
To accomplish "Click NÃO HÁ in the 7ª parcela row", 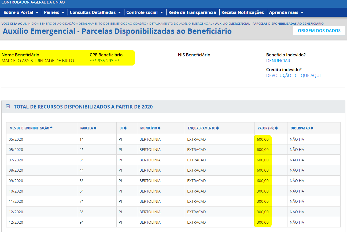I will tap(297, 201).
